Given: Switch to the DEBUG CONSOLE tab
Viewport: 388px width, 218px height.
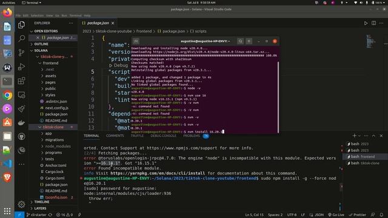Looking at the screenshot, I should click(163, 136).
